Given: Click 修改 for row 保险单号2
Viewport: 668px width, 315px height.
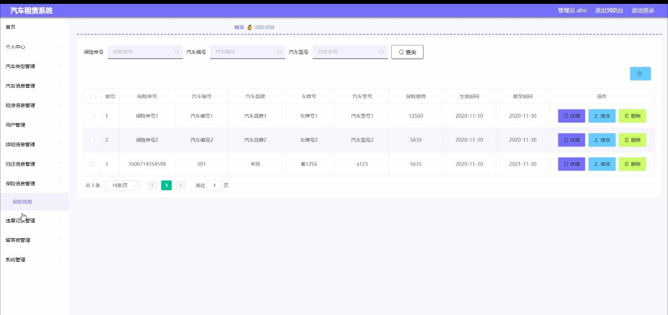Looking at the screenshot, I should 602,140.
